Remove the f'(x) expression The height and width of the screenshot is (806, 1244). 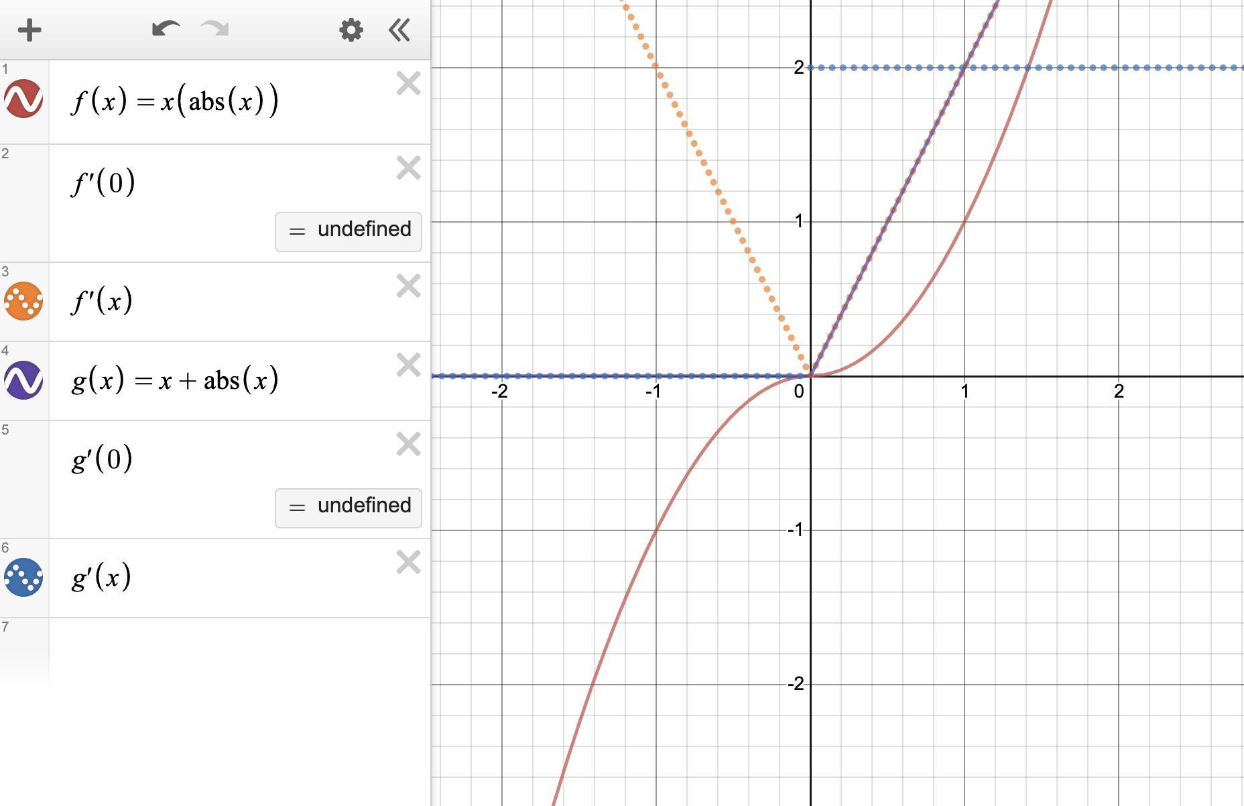[408, 286]
